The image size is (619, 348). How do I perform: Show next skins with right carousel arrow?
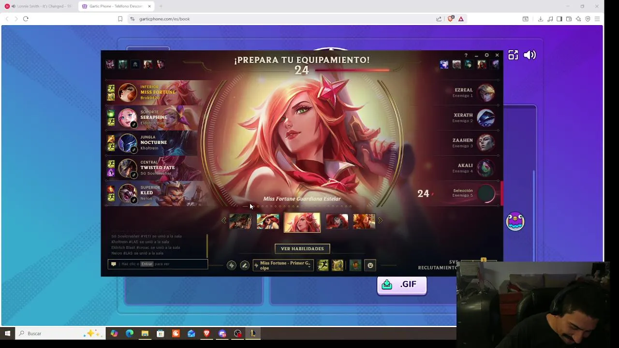pos(380,220)
